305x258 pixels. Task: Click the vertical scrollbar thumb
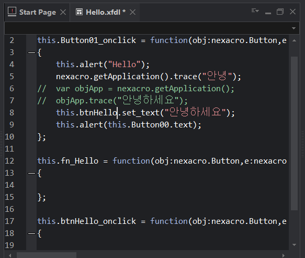(x=295, y=133)
